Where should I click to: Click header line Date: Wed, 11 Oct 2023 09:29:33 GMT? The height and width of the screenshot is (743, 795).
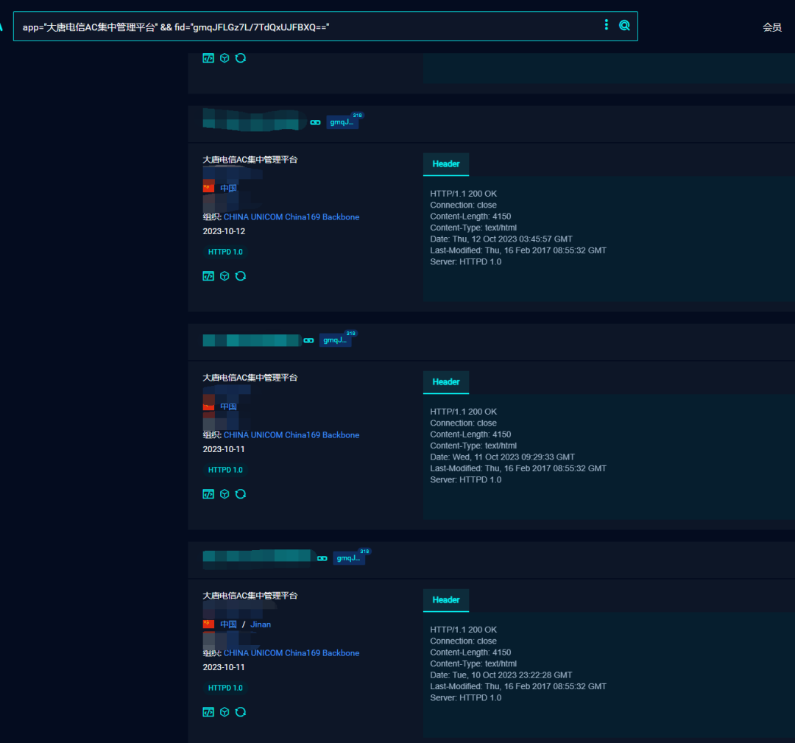[x=503, y=457]
